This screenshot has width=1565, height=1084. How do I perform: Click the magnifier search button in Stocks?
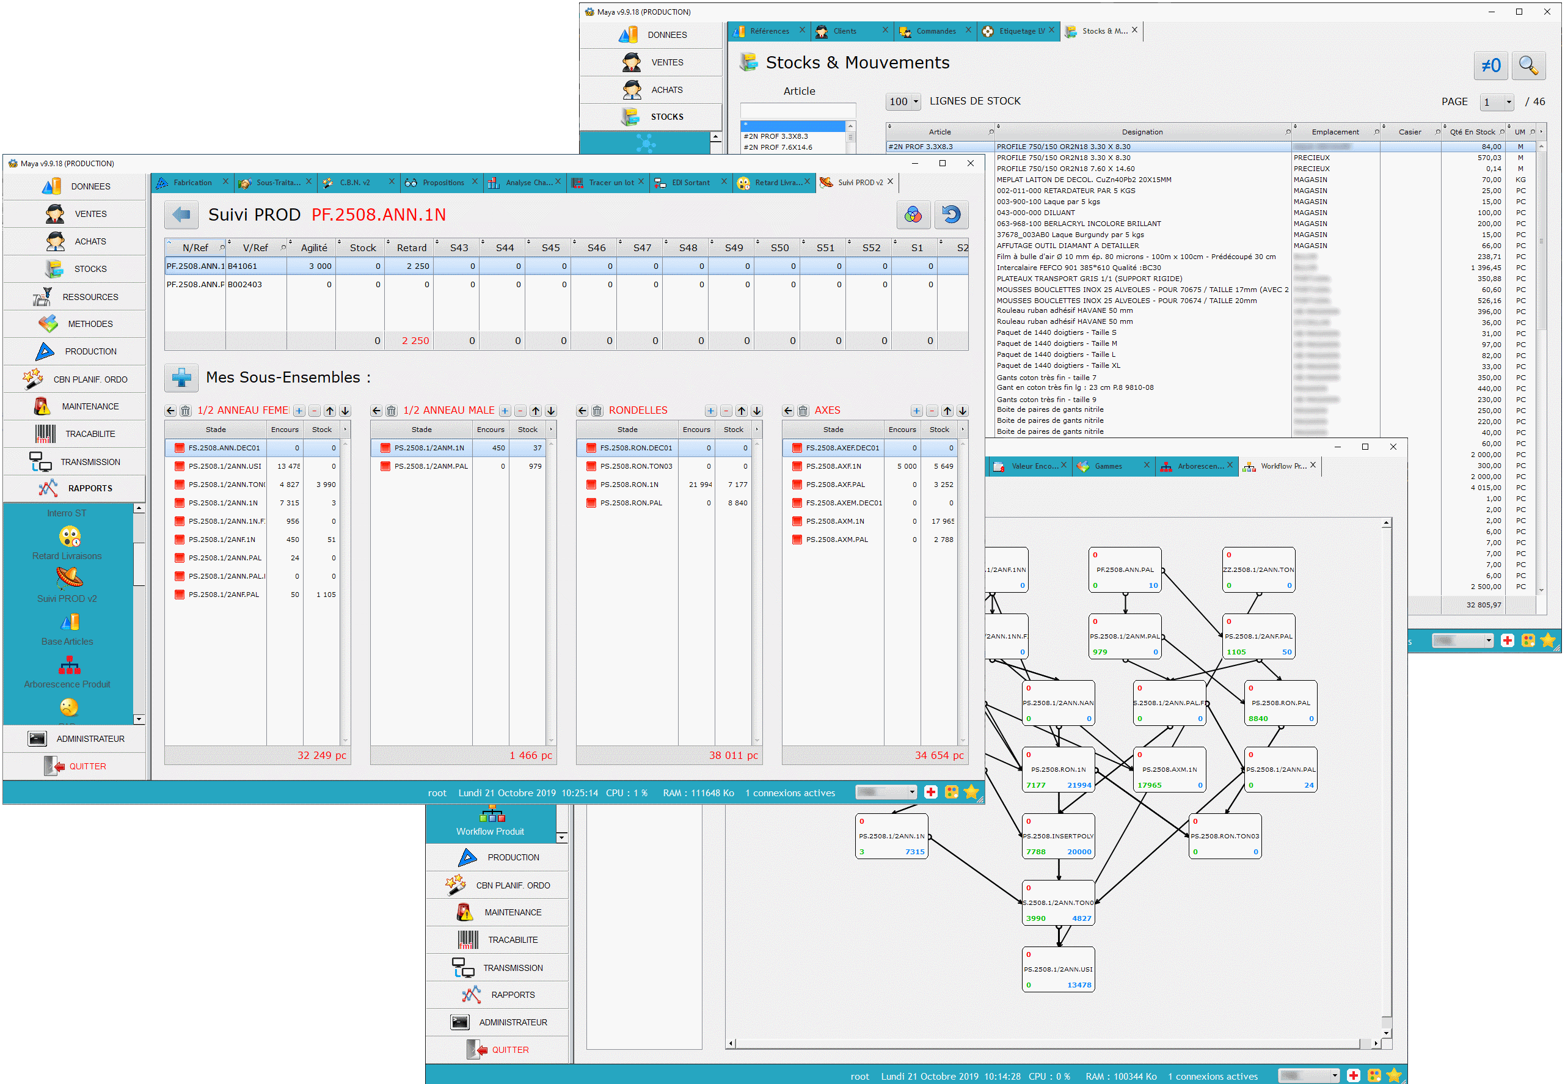tap(1528, 66)
